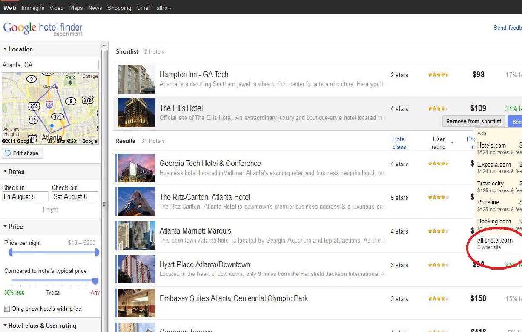Screen dimensions: 522x332
Task: Open News in the top navigation
Action: tap(95, 8)
